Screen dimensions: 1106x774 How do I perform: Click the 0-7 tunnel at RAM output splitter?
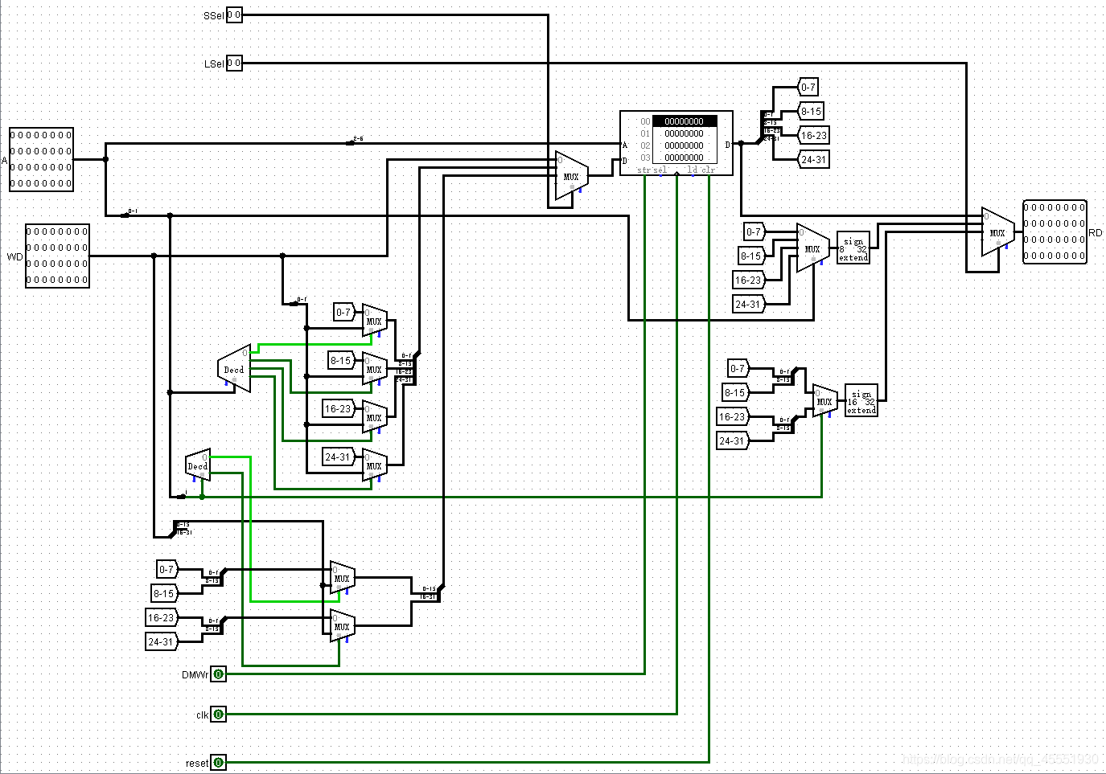tap(808, 87)
